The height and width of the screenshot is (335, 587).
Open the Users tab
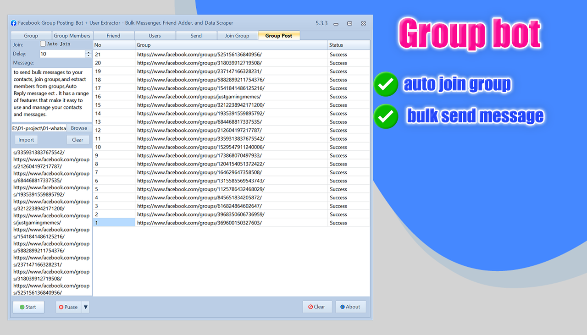point(155,36)
